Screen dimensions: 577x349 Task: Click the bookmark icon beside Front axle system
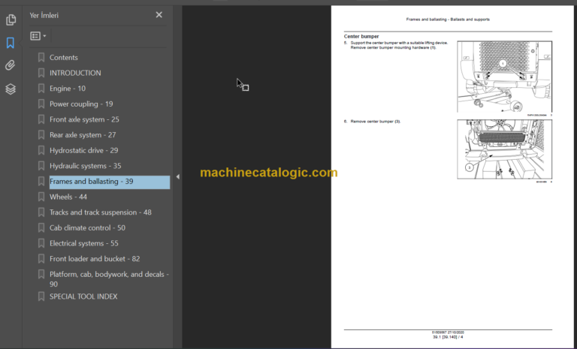[41, 119]
